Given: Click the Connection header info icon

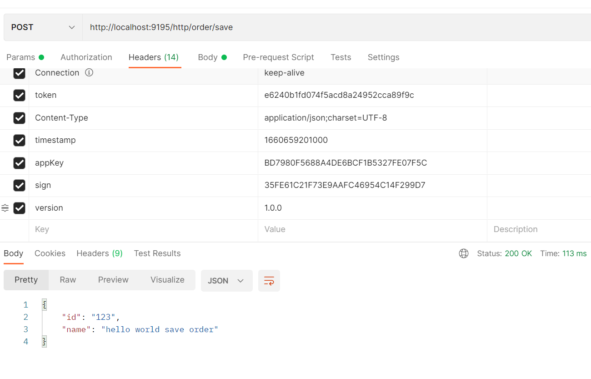Looking at the screenshot, I should pyautogui.click(x=89, y=73).
